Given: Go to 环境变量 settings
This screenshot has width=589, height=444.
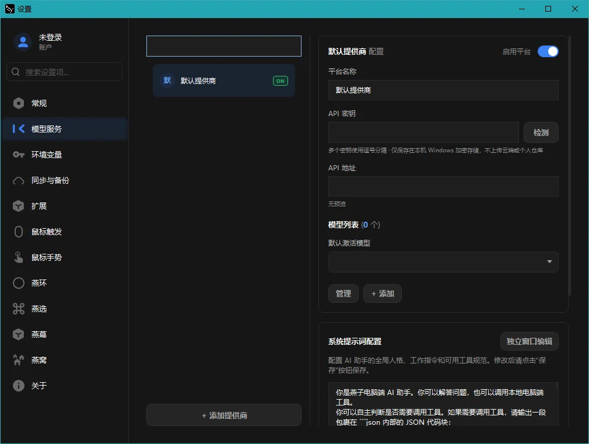Looking at the screenshot, I should pos(65,155).
